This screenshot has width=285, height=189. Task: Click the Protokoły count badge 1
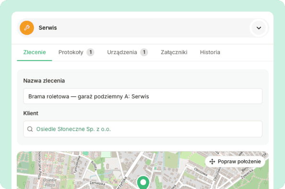pos(91,52)
